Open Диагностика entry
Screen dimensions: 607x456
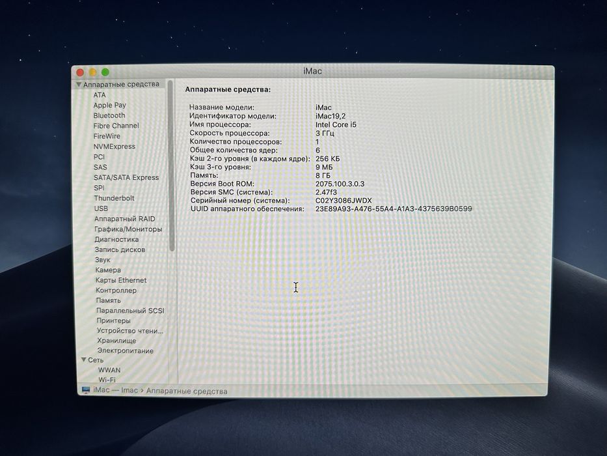point(116,239)
